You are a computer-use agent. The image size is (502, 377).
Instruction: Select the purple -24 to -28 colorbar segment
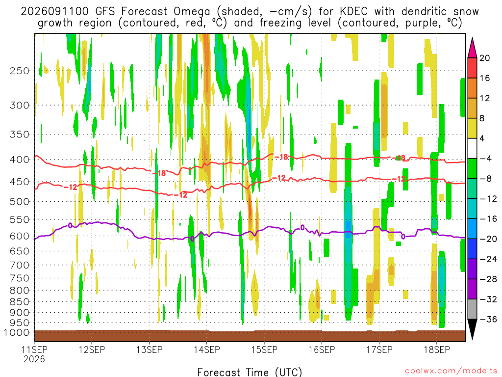coord(472,269)
